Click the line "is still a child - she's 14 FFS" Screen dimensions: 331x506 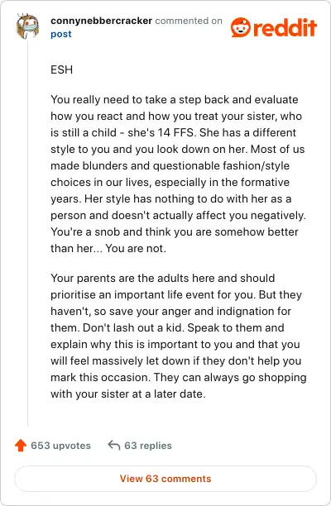pyautogui.click(x=123, y=132)
